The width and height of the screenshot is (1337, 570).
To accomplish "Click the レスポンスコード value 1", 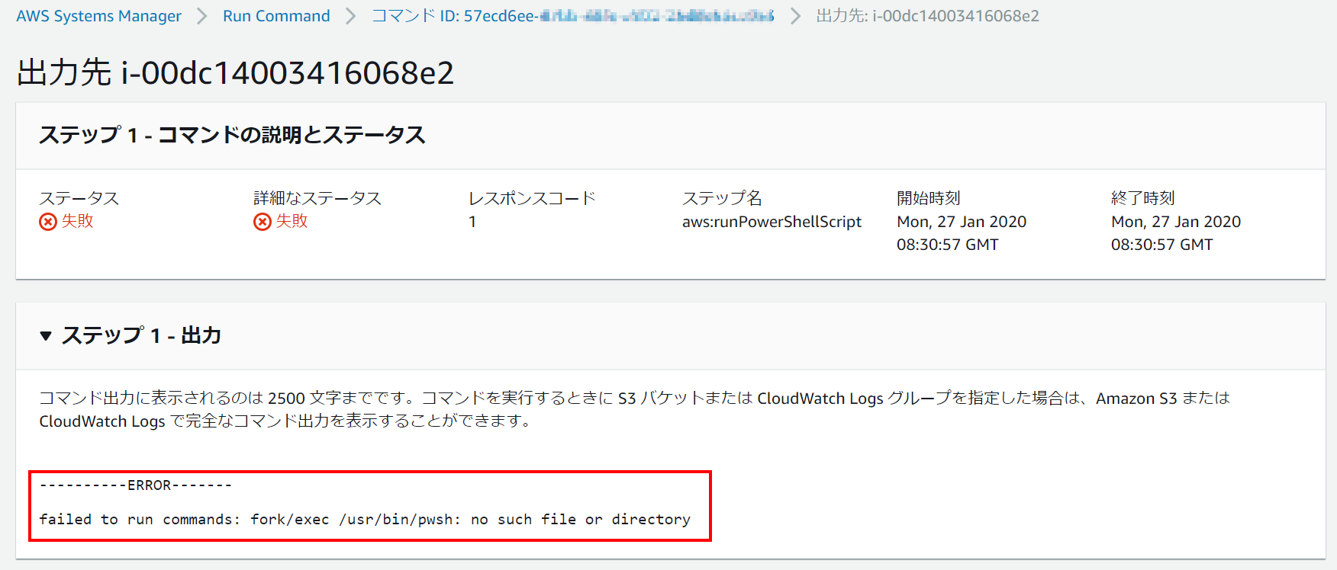I will point(472,222).
